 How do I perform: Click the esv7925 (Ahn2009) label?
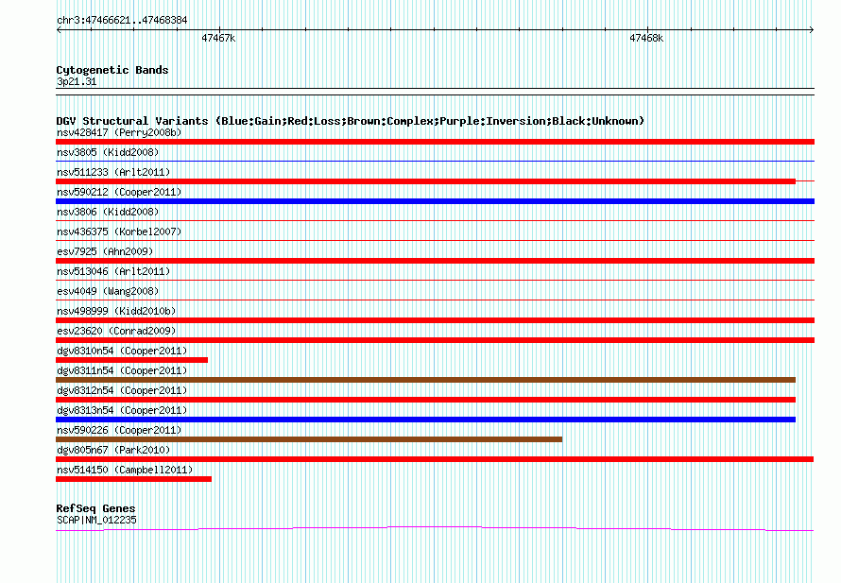pos(105,251)
